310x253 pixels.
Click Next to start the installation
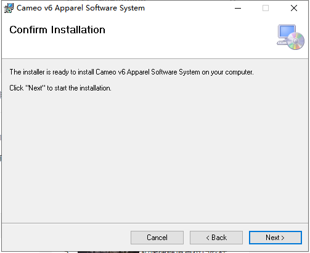tap(275, 238)
